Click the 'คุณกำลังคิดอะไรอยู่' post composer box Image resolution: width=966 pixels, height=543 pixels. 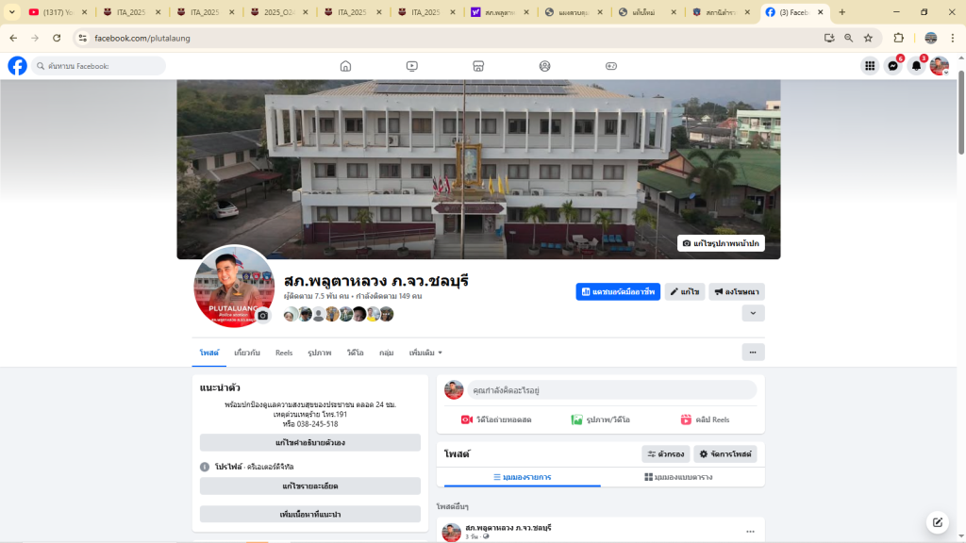click(x=613, y=389)
